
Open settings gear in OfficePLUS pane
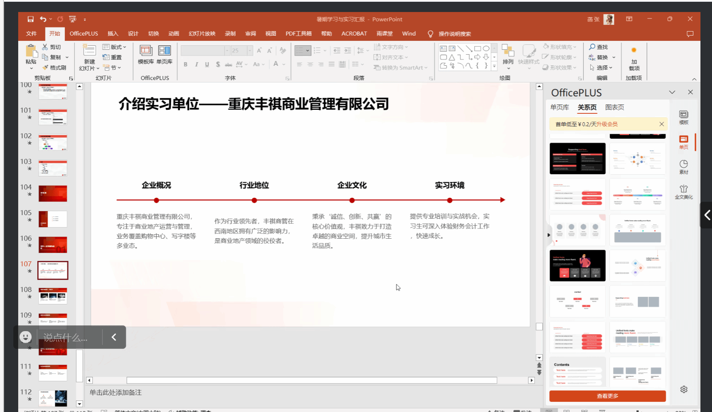click(684, 389)
